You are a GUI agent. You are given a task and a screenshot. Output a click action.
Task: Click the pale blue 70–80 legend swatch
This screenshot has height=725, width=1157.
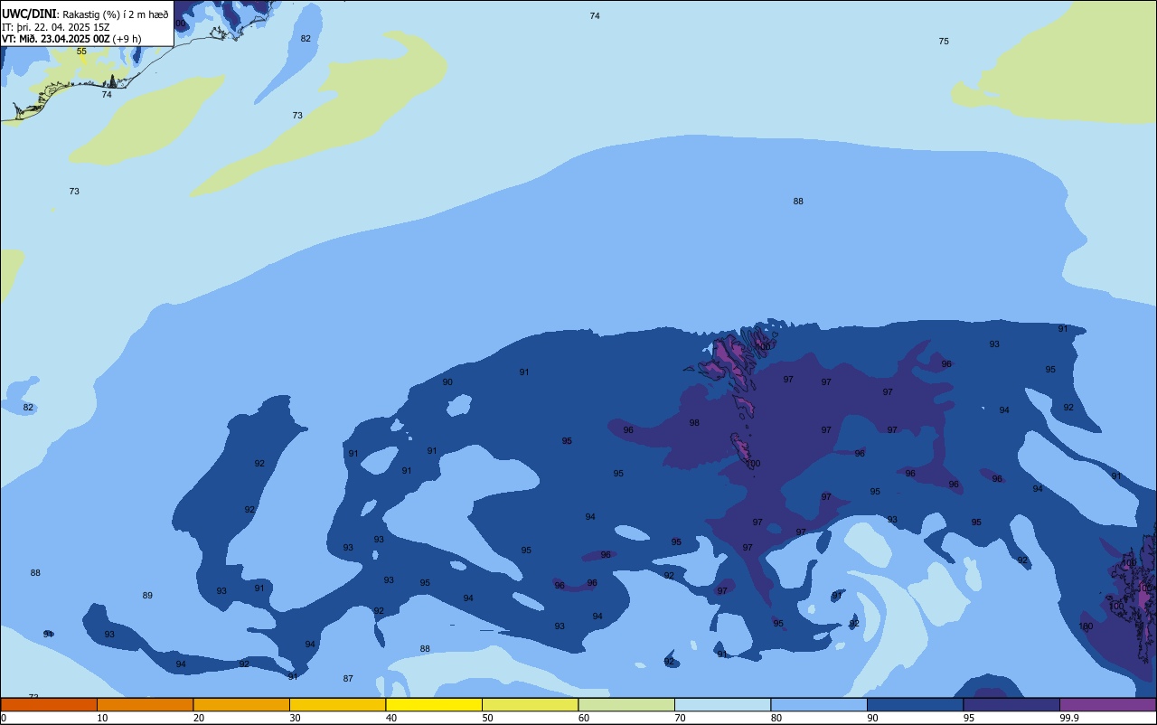(x=722, y=704)
